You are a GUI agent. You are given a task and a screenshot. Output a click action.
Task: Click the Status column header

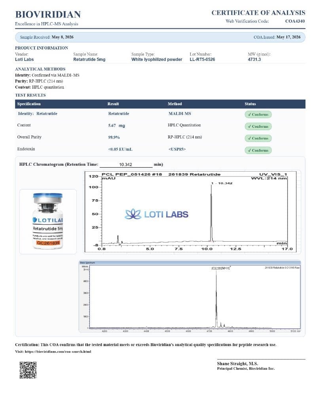click(250, 104)
